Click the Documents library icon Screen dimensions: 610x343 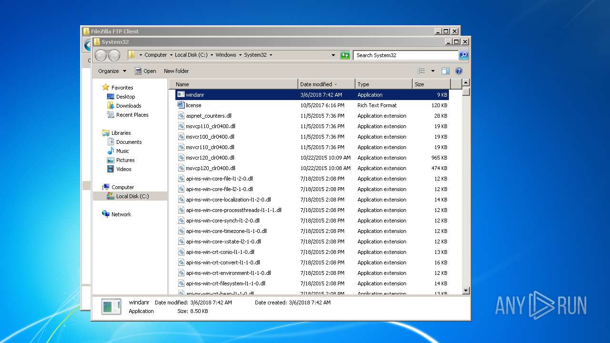(x=111, y=142)
